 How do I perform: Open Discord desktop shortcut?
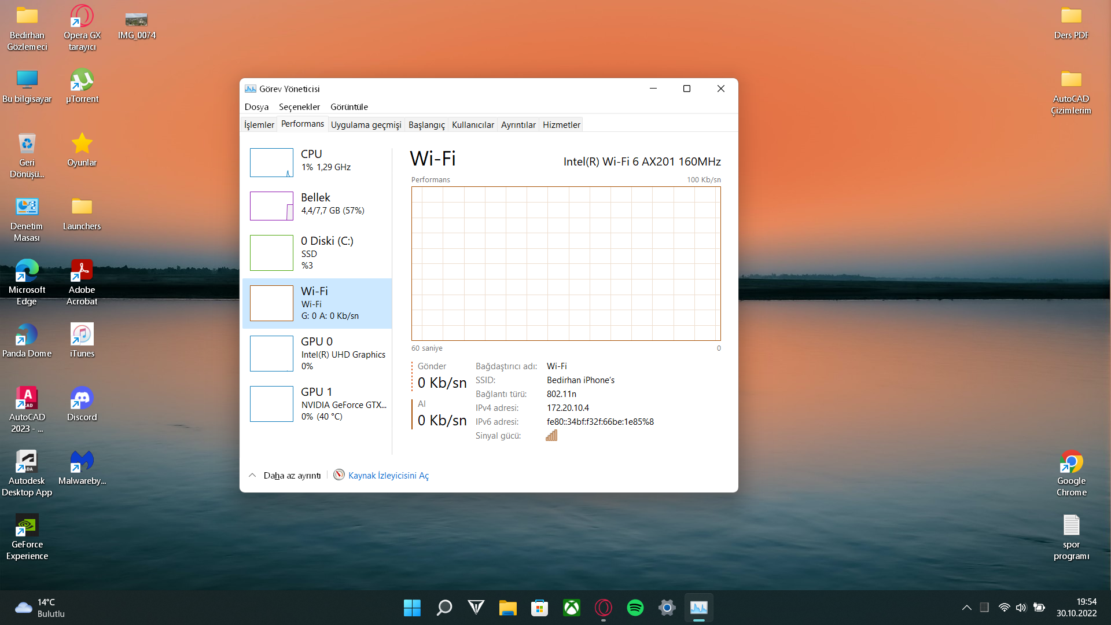pyautogui.click(x=82, y=403)
